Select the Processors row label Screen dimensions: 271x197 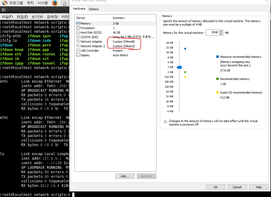(x=87, y=28)
